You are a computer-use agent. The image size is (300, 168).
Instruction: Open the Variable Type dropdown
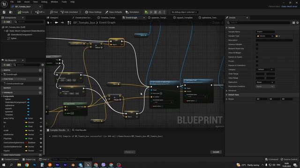click(265, 36)
